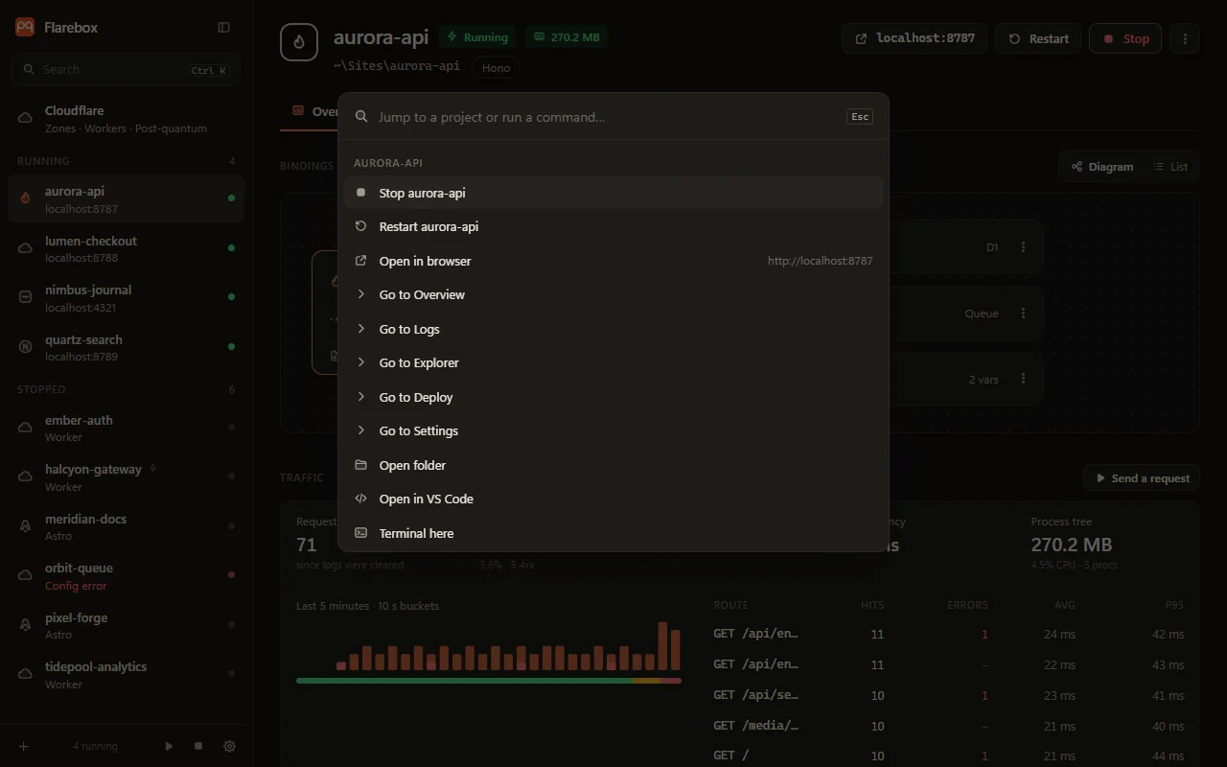This screenshot has height=767, width=1227.
Task: Switch bindings view to List
Action: 1170,167
